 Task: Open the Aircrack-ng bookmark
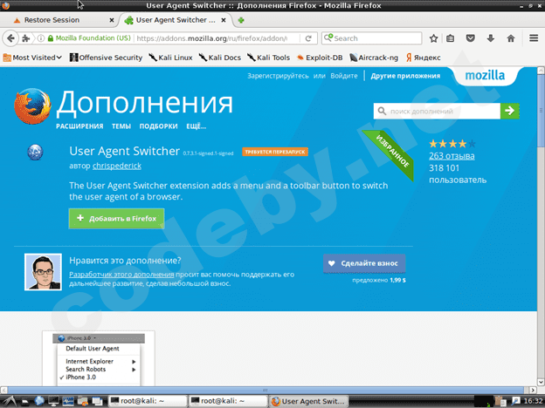(x=374, y=58)
